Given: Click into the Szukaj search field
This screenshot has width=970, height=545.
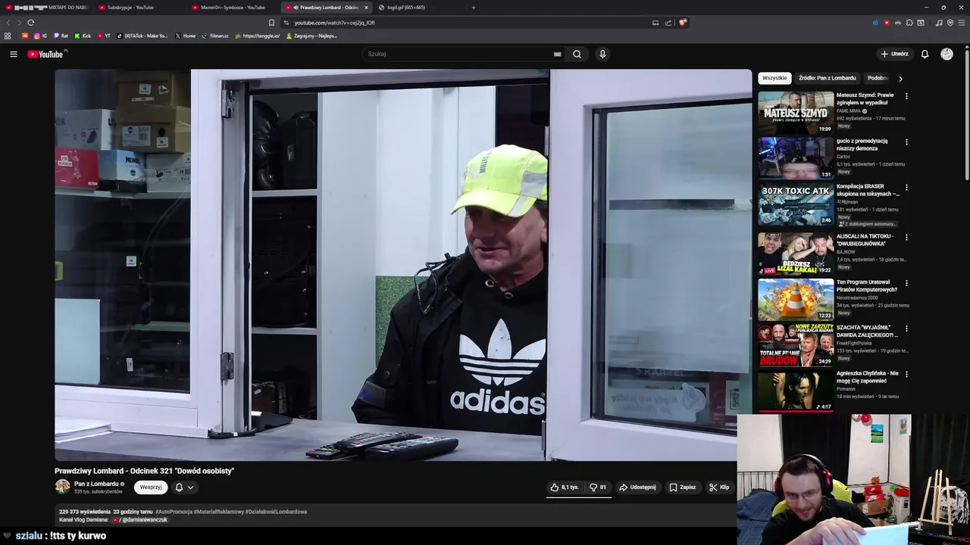Looking at the screenshot, I should 462,54.
